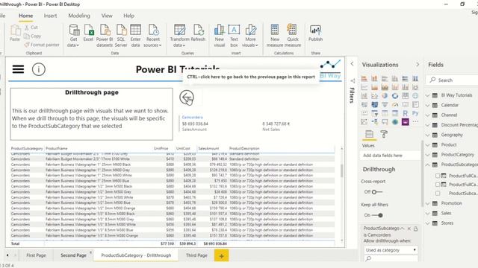Select the stacked bar chart visual
This screenshot has height=268, width=478.
(364, 78)
